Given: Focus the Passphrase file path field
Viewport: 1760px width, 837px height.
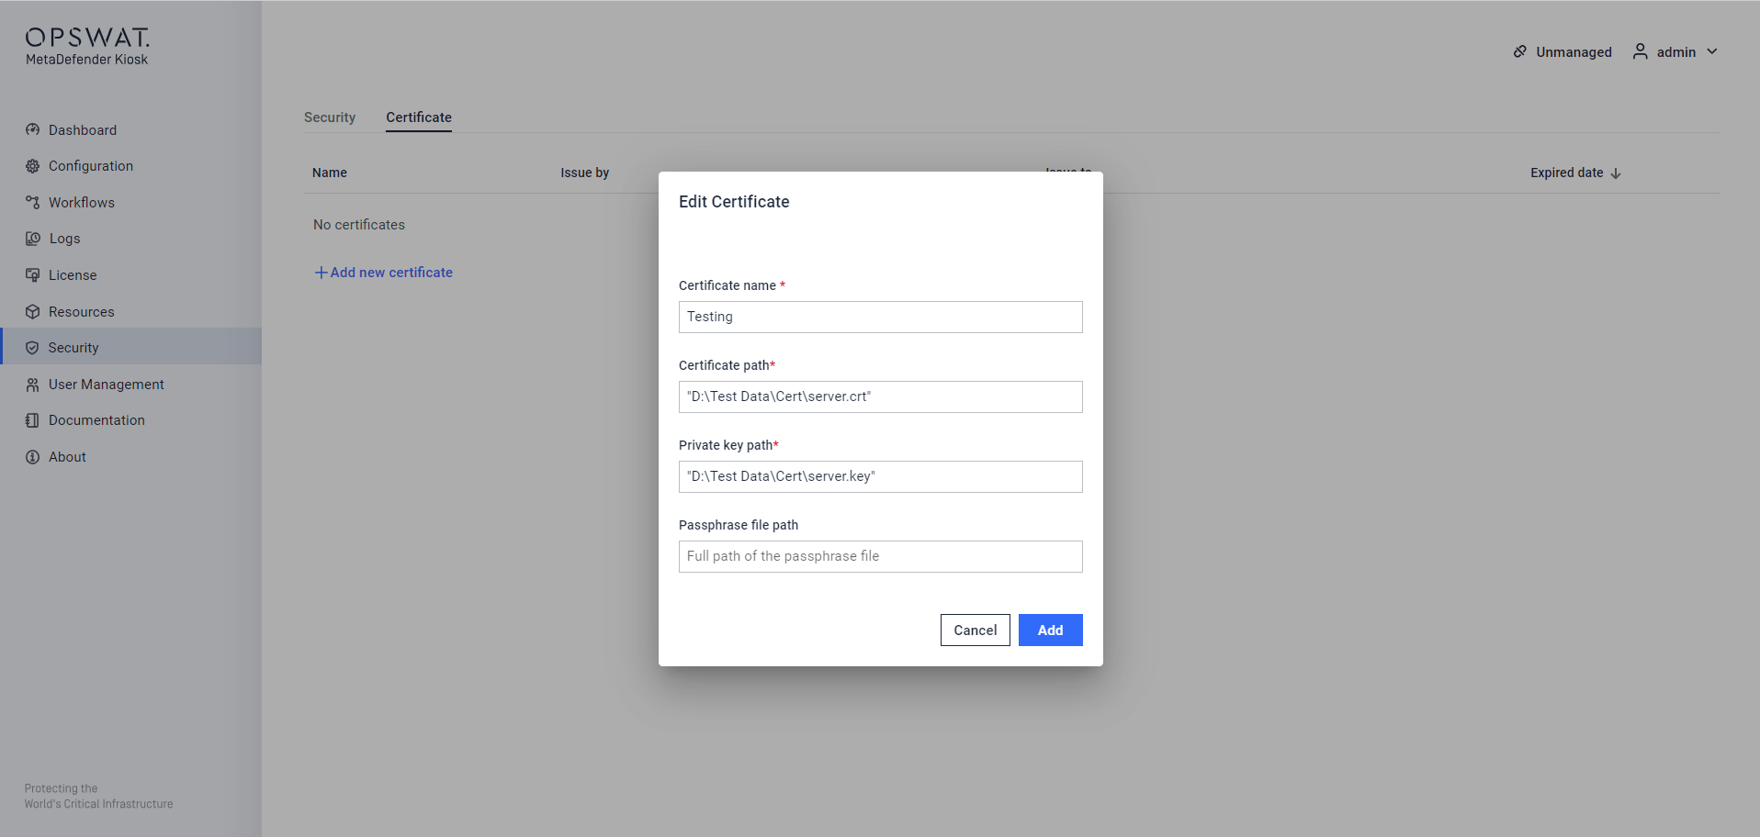Looking at the screenshot, I should 880,556.
